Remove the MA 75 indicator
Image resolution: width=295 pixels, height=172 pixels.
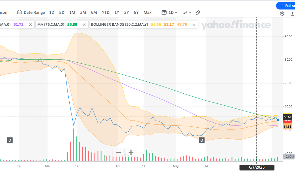pyautogui.click(x=83, y=24)
